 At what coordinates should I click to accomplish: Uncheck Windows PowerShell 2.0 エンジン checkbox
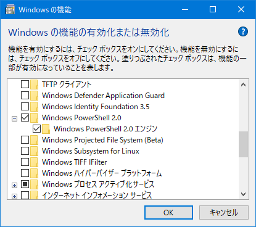pos(36,129)
